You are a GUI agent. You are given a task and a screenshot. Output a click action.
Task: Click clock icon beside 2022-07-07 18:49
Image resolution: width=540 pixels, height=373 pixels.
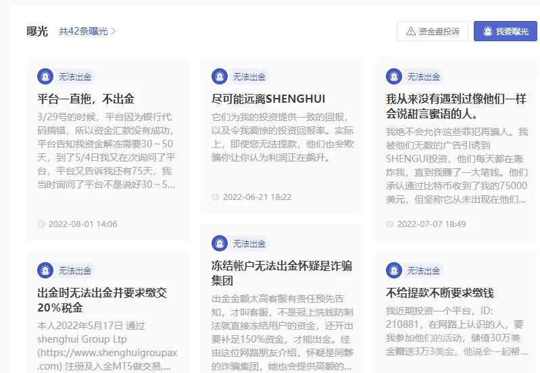390,224
